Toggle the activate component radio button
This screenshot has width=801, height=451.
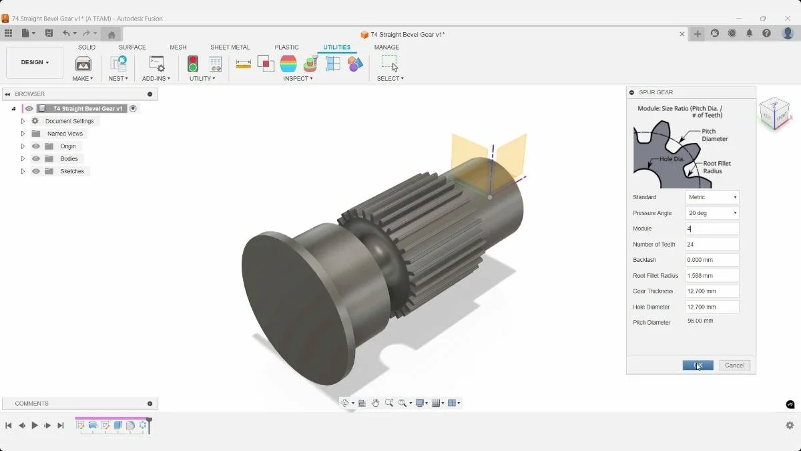[133, 108]
